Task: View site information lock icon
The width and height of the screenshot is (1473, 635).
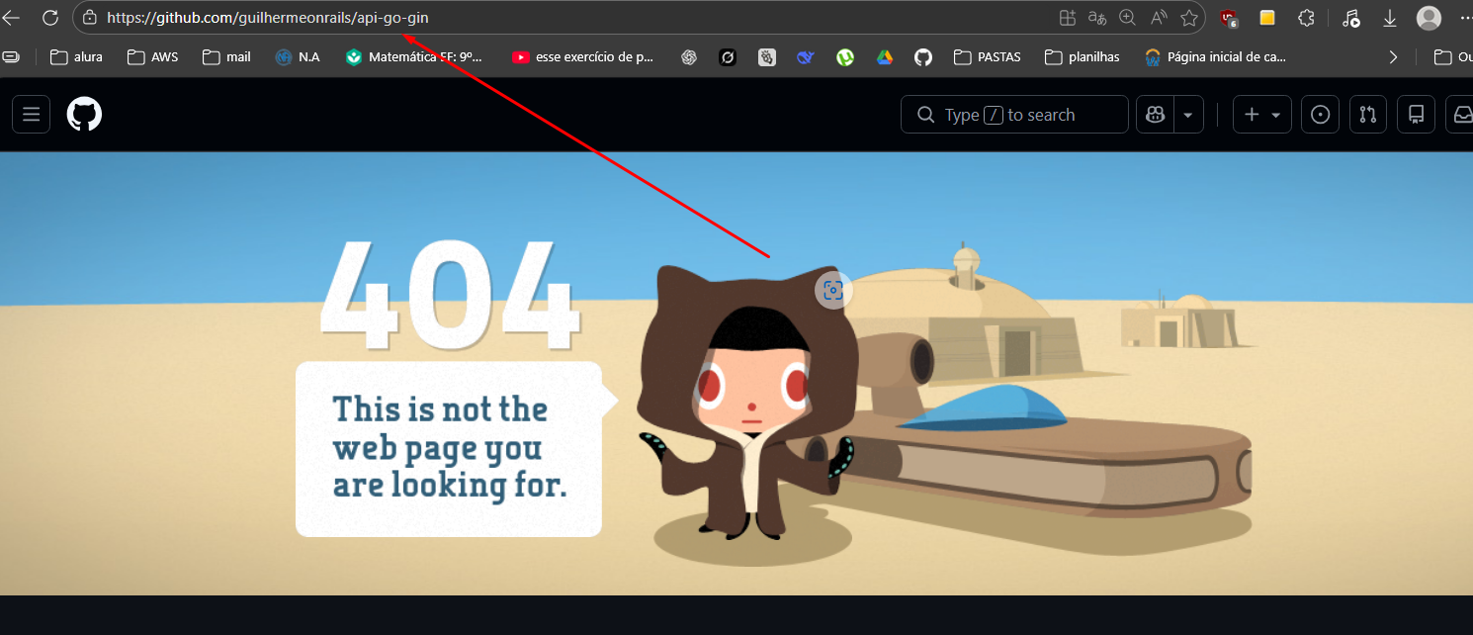Action: click(x=90, y=18)
